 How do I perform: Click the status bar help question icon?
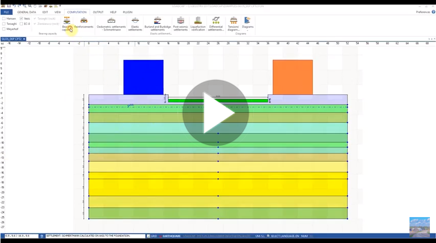[42, 236]
